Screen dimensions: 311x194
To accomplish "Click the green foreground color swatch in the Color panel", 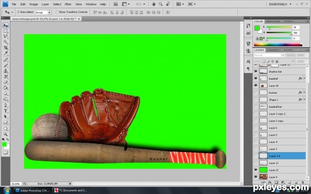I will (257, 28).
